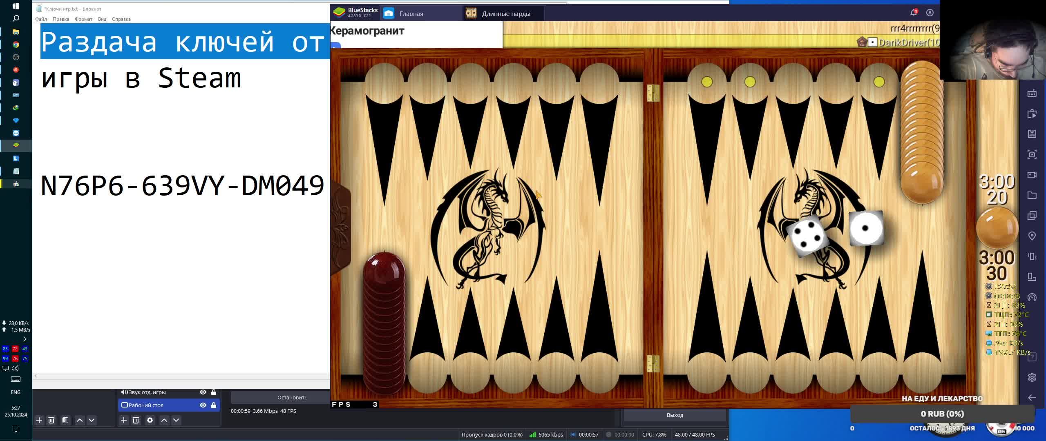Click BlueStacks notification bell
This screenshot has width=1046, height=441.
914,13
